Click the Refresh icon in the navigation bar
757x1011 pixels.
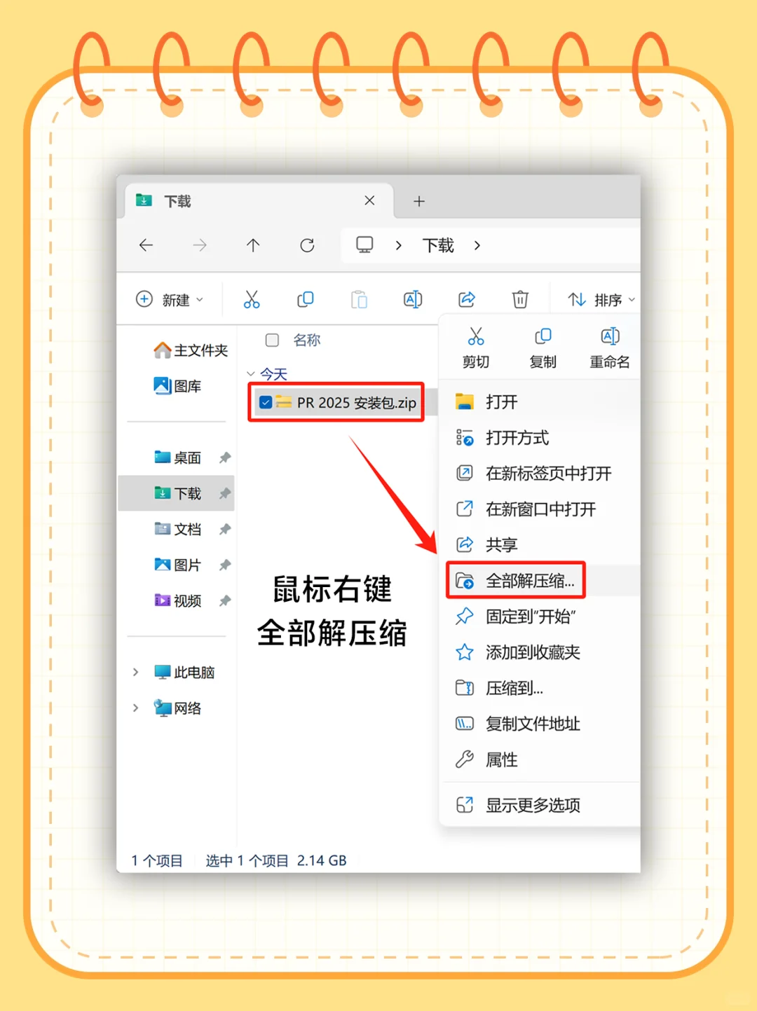[x=307, y=245]
